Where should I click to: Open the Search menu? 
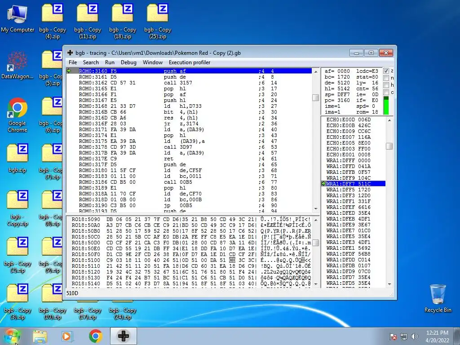91,62
